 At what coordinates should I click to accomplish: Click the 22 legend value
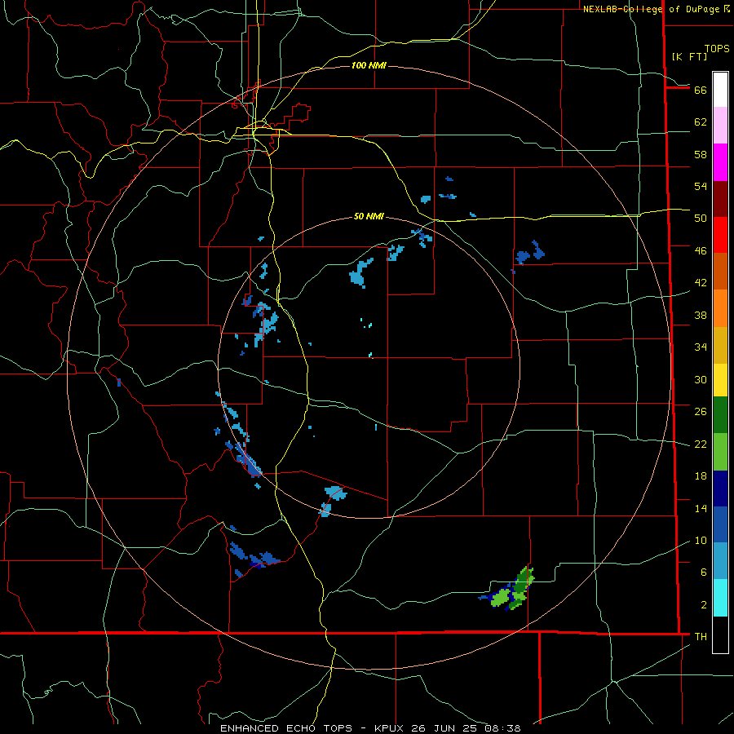701,444
